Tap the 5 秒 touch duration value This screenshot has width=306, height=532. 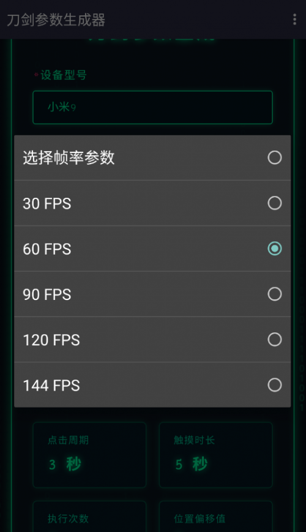[x=192, y=464]
